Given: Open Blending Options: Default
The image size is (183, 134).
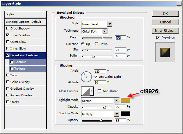Looking at the screenshot, I should tap(25, 22).
